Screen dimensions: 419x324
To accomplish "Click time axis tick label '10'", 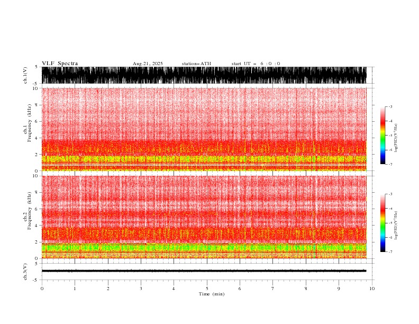I will (372, 289).
